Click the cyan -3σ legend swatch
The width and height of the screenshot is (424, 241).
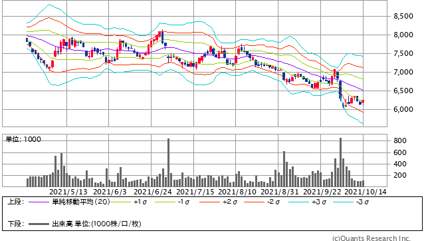pyautogui.click(x=343, y=202)
